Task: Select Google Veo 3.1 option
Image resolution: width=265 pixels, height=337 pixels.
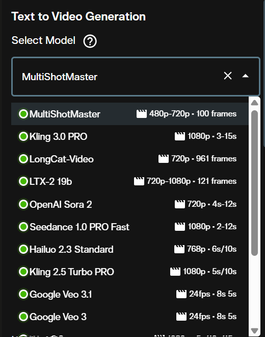Action: pos(130,294)
